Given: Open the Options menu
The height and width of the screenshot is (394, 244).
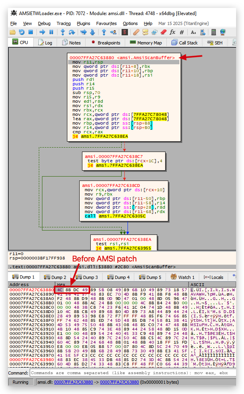Looking at the screenshot, I should 130,23.
